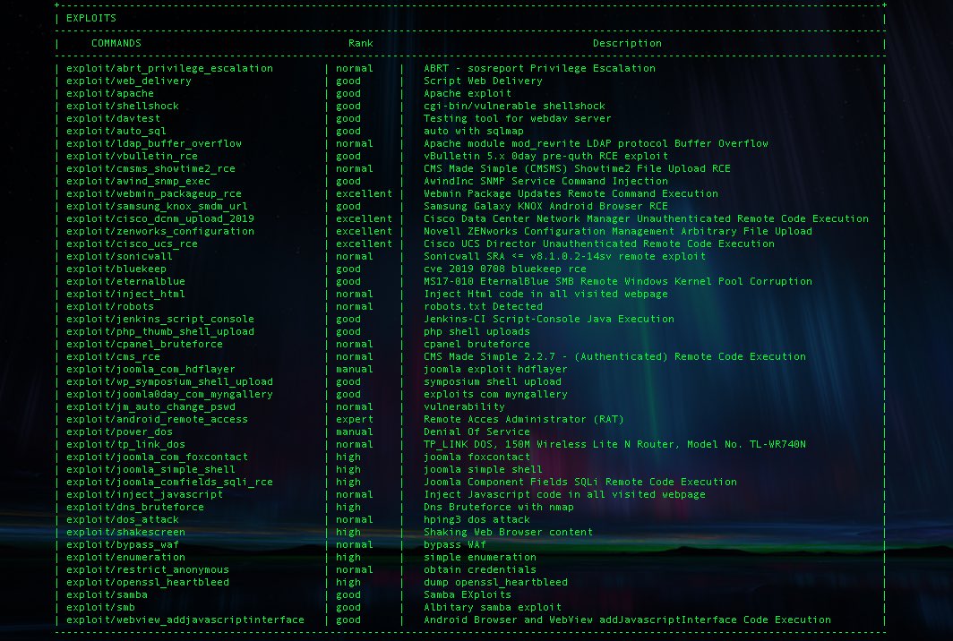Select exploit/abrt_privilege_escalation command
This screenshot has width=953, height=641.
coord(169,69)
